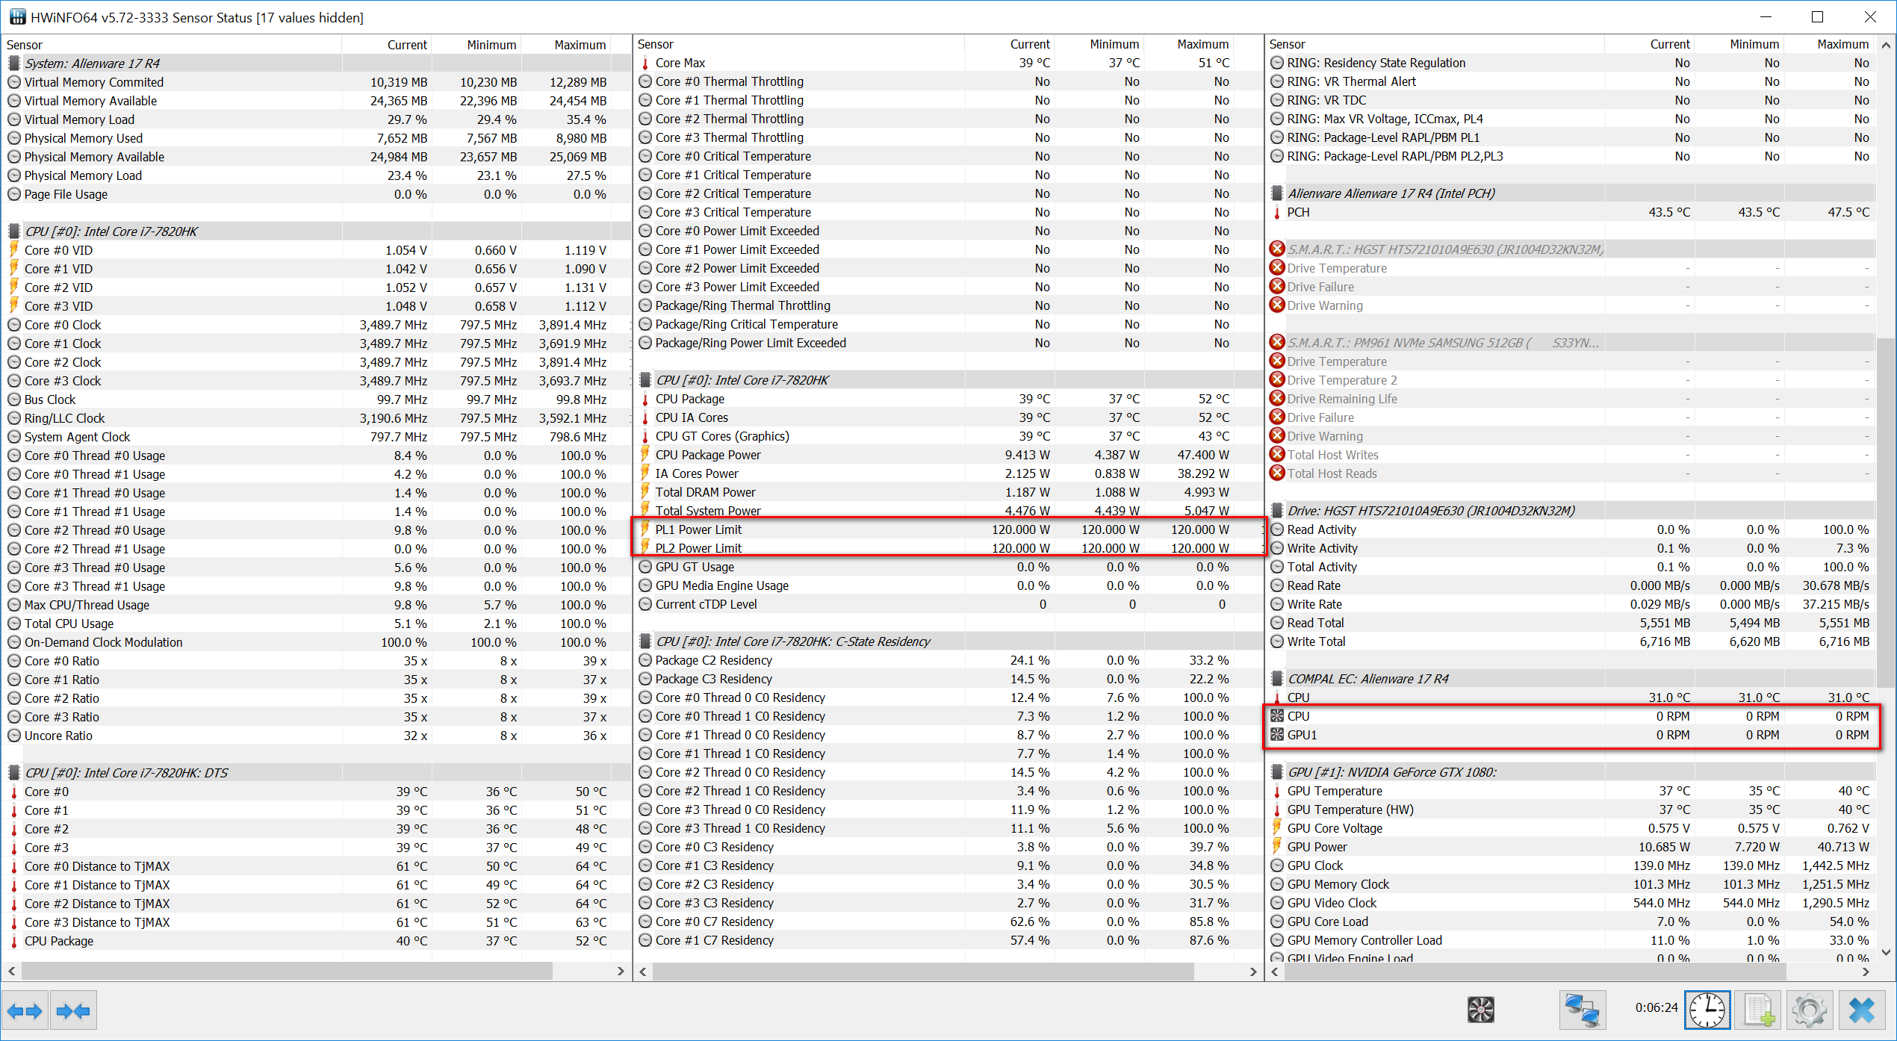The width and height of the screenshot is (1897, 1041).
Task: Select GPU Core Voltage row
Action: (x=1572, y=828)
